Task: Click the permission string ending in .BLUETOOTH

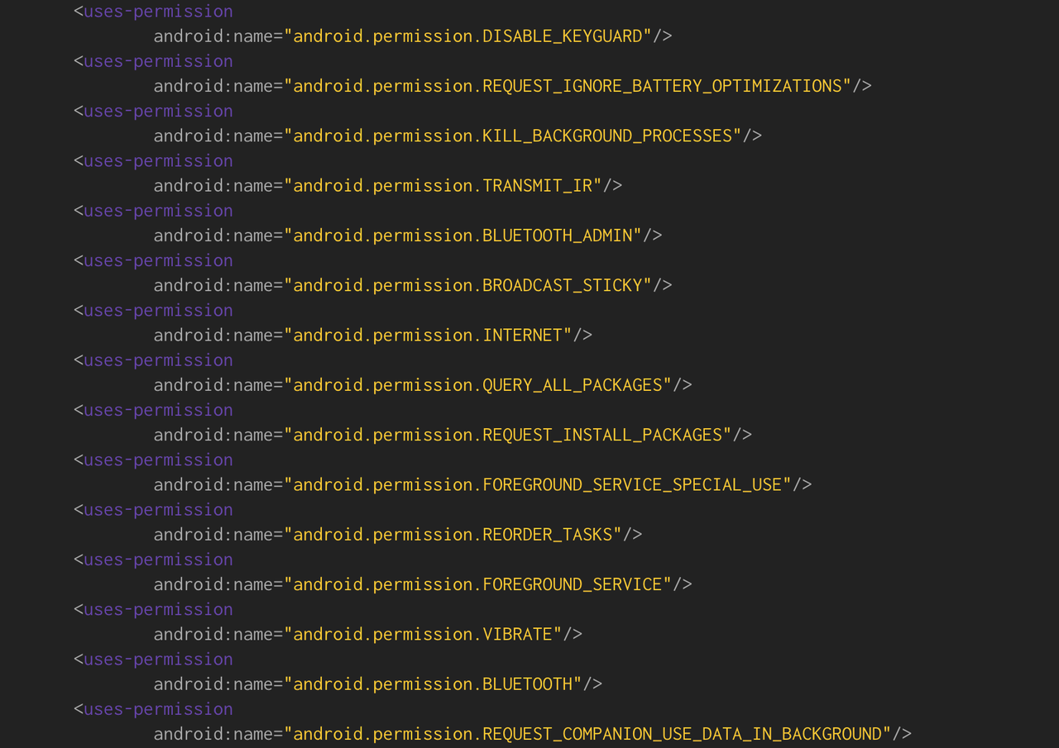Action: tap(434, 684)
